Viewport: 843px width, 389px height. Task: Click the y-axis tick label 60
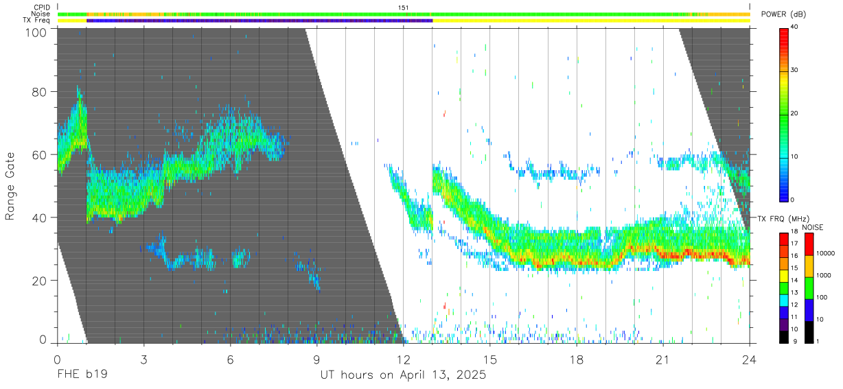pyautogui.click(x=40, y=155)
